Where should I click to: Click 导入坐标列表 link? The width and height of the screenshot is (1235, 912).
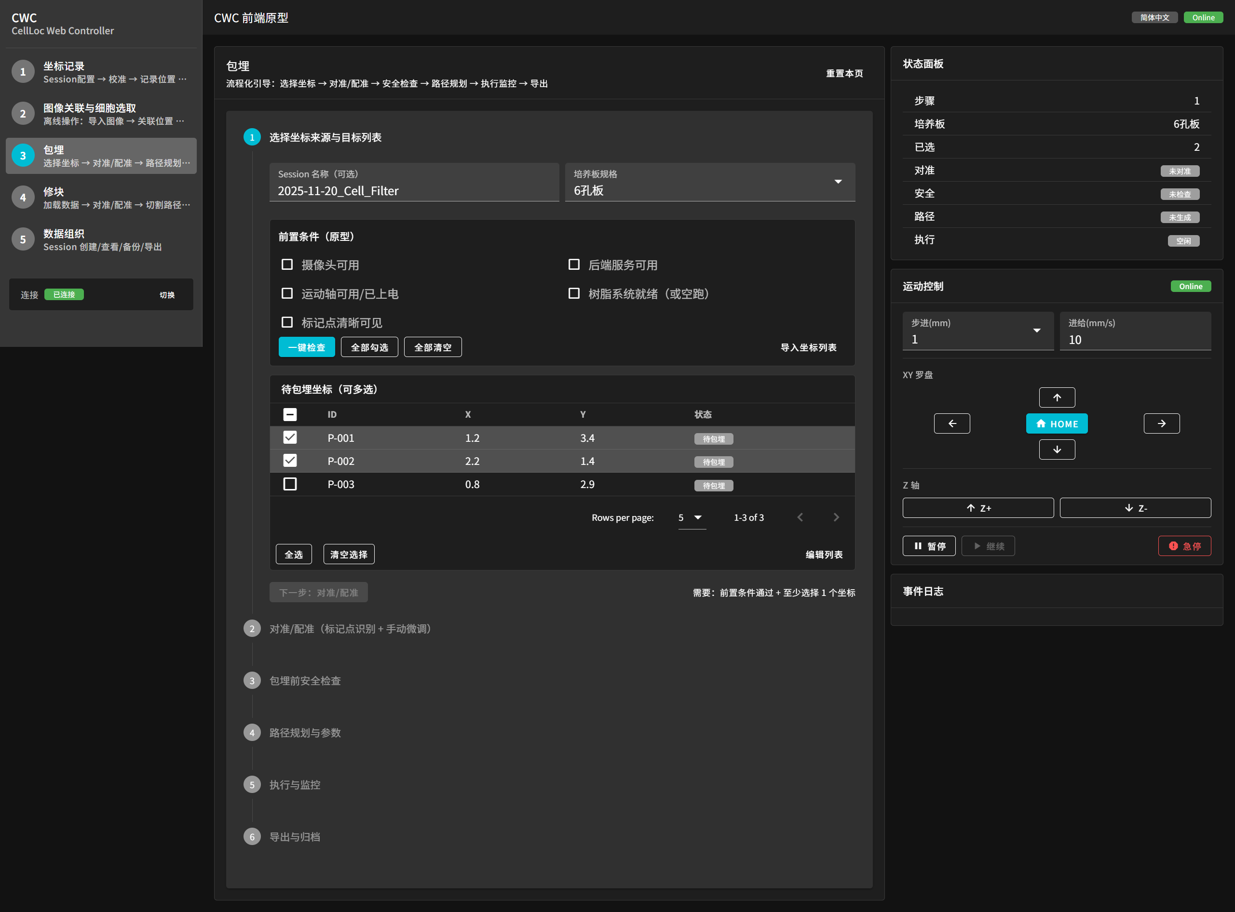[x=808, y=347]
